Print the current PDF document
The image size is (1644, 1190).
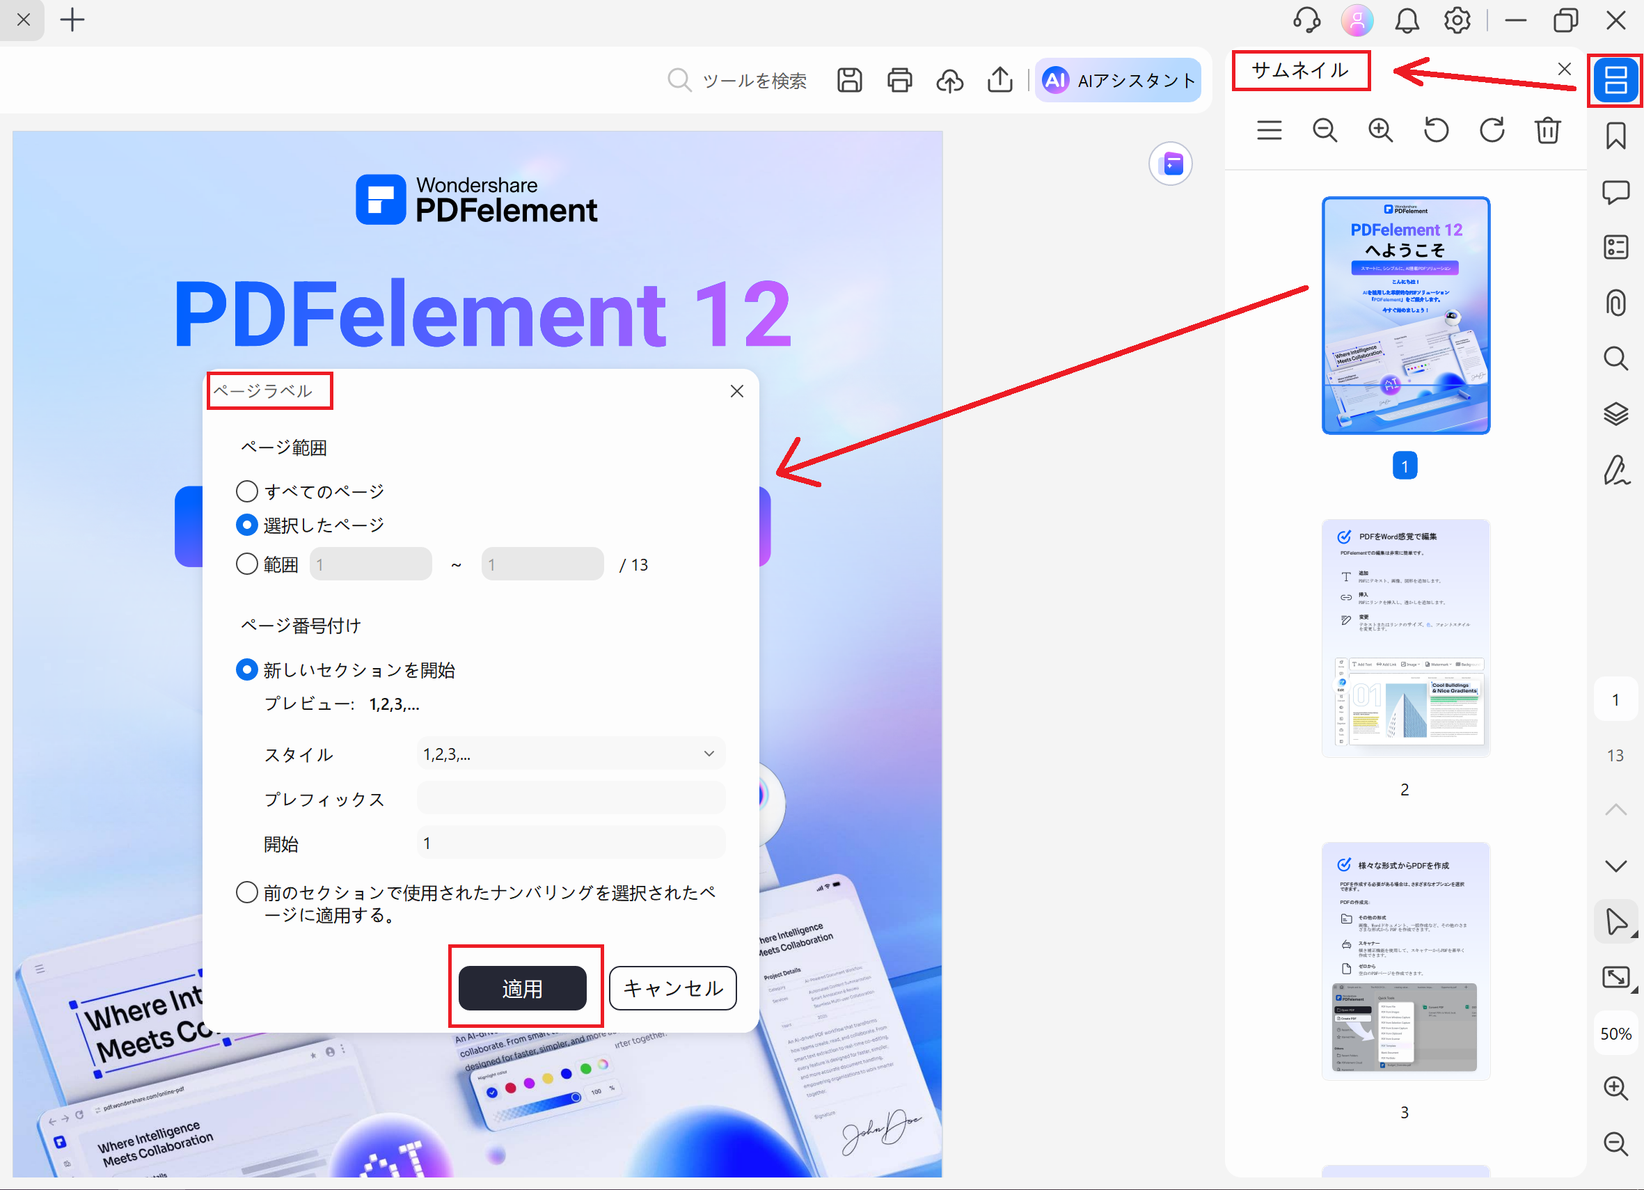point(899,80)
